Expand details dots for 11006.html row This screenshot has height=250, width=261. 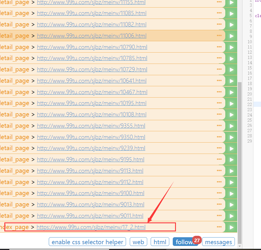point(219,35)
